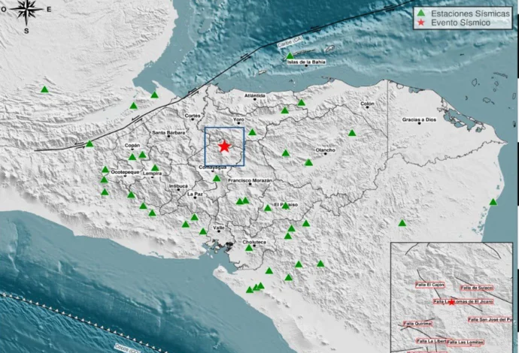Click the station triangle above Islas de la Bahía
The width and height of the screenshot is (519, 353).
(x=290, y=55)
